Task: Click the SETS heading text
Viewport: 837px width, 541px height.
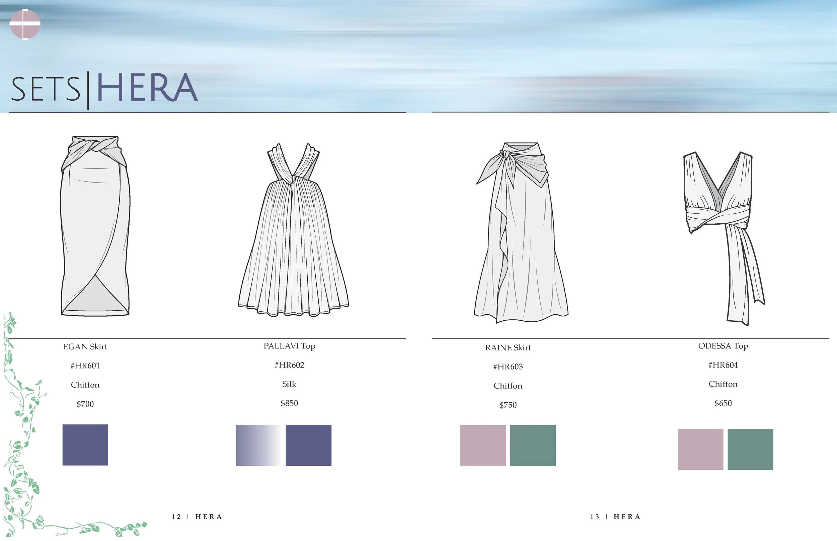Action: tap(46, 89)
